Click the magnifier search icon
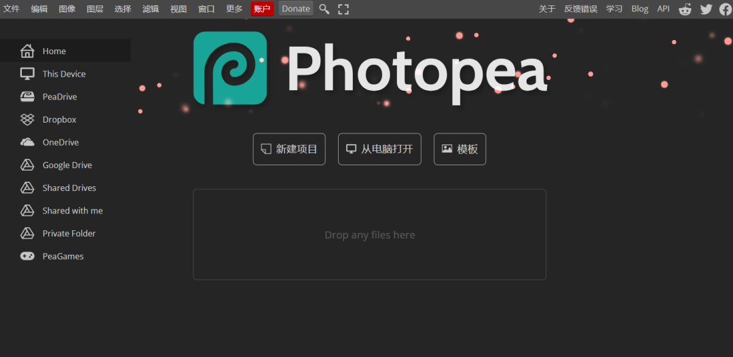This screenshot has height=357, width=733. pyautogui.click(x=324, y=9)
